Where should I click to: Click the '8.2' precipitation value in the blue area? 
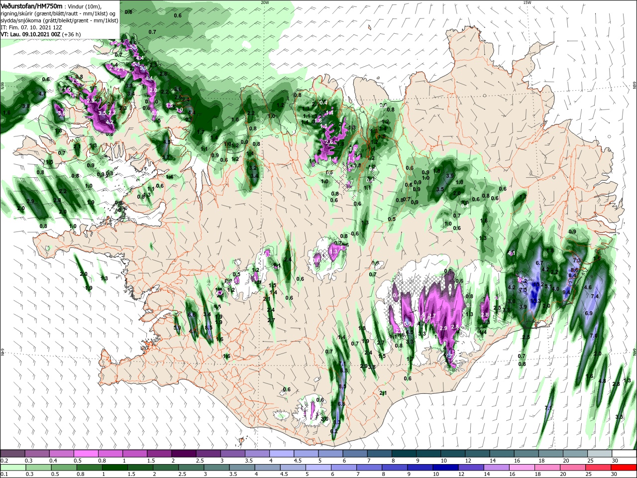coord(539,284)
